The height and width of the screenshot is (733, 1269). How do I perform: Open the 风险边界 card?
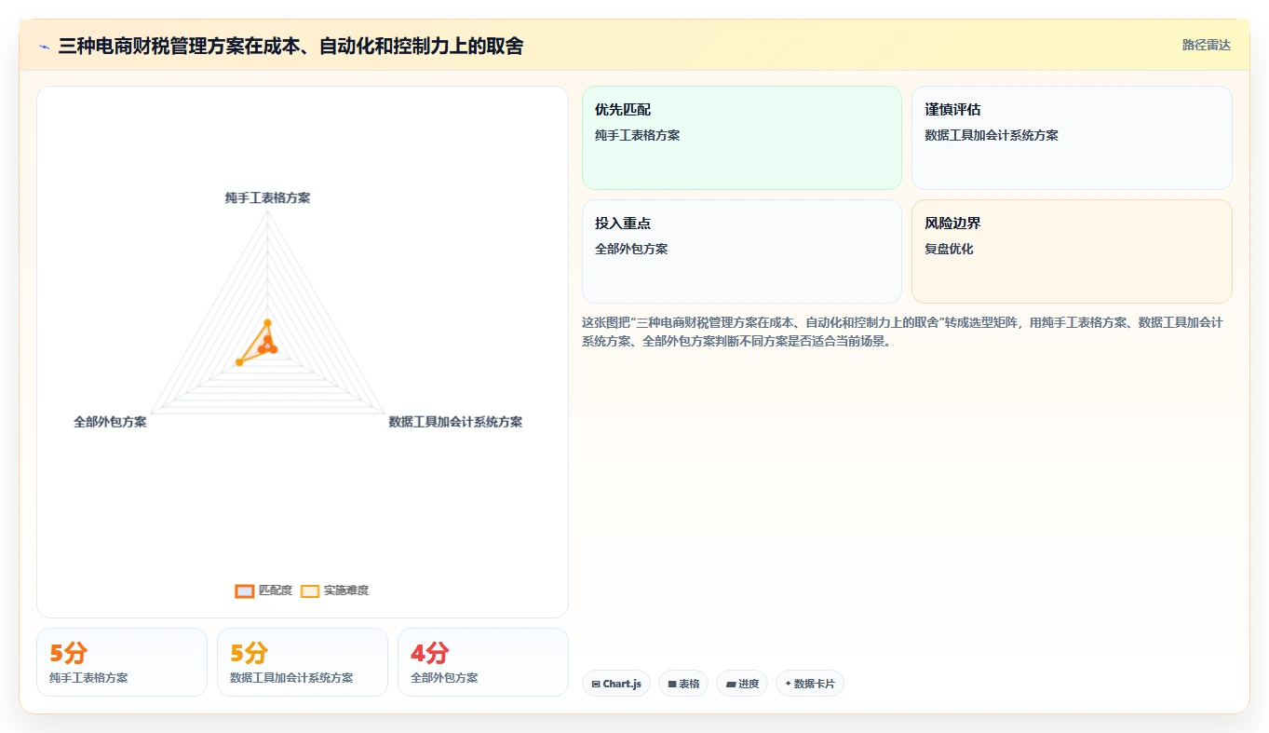tap(1072, 251)
